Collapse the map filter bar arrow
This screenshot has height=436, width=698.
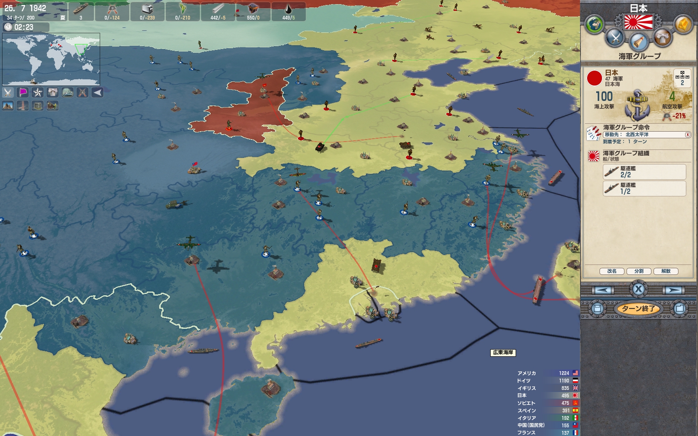pyautogui.click(x=97, y=92)
